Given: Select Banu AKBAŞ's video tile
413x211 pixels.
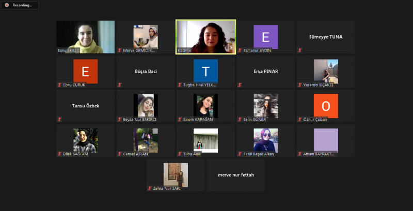Looking at the screenshot, I should point(85,37).
